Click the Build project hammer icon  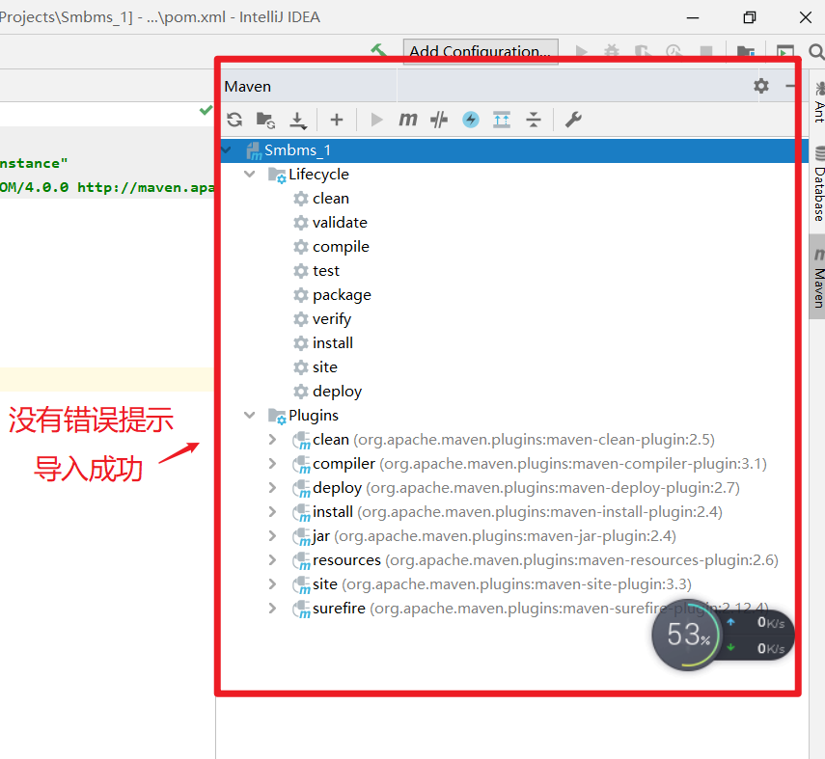coord(379,50)
